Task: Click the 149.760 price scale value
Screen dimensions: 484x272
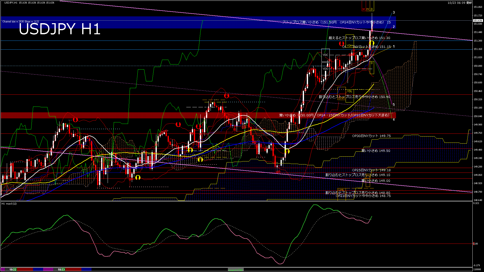Action: pos(478,133)
